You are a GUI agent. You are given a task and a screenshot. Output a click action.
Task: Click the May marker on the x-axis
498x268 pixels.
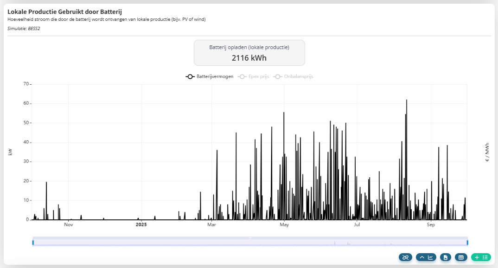[x=284, y=225]
